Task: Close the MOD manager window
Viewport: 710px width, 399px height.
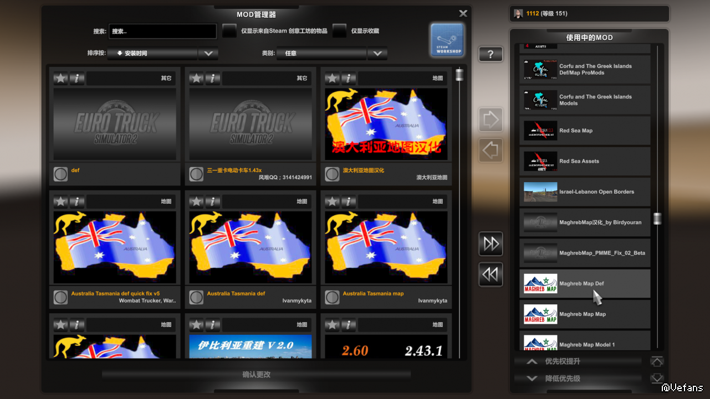Action: pyautogui.click(x=463, y=14)
